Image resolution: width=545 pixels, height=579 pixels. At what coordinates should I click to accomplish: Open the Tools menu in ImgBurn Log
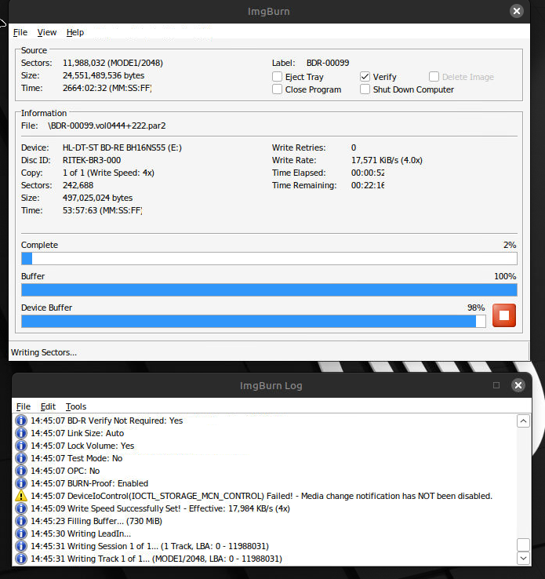point(76,406)
